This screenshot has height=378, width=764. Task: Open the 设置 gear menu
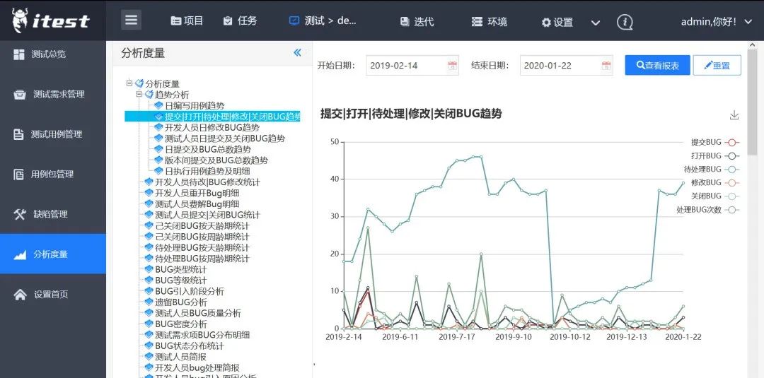pos(557,22)
